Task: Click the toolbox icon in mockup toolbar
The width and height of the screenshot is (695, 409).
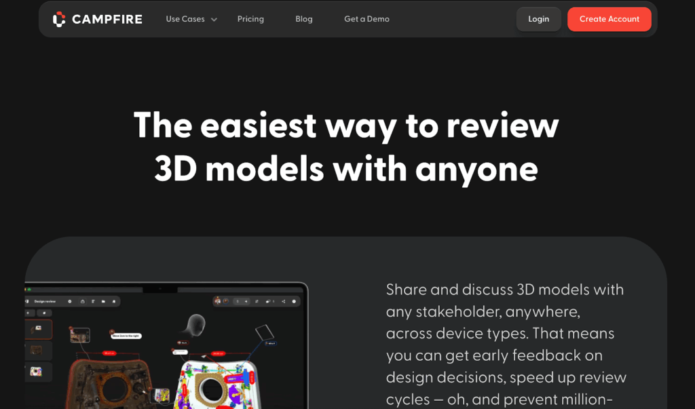Action: pyautogui.click(x=82, y=301)
